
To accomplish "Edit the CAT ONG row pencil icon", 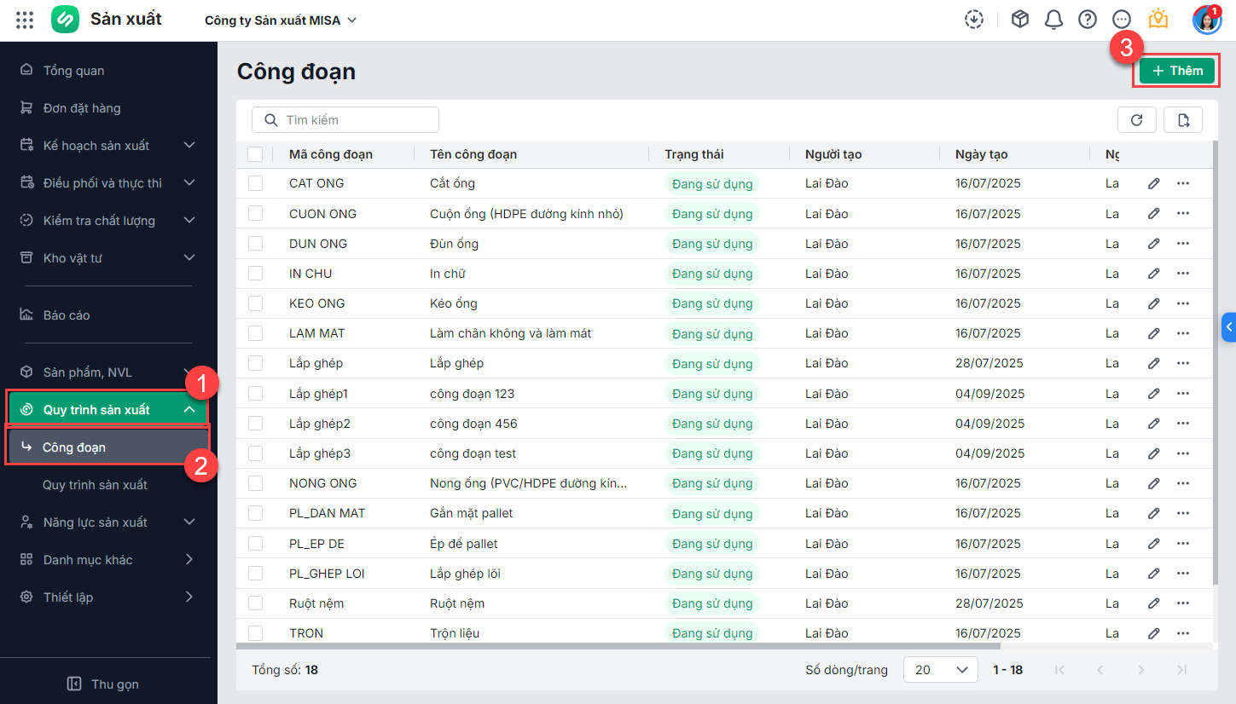I will [x=1153, y=183].
